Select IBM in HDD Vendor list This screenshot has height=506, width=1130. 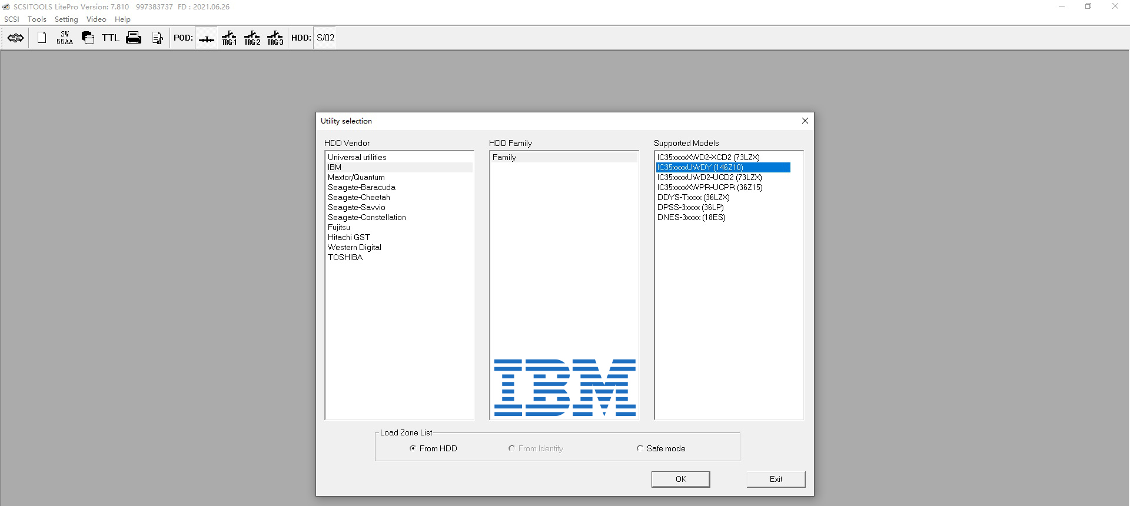tap(399, 167)
